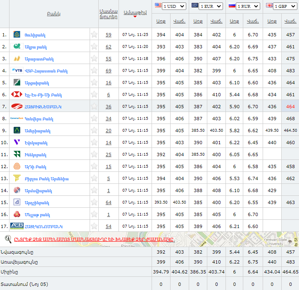
Task: Open the 1 RUR currency dropdown
Action: pos(248,6)
